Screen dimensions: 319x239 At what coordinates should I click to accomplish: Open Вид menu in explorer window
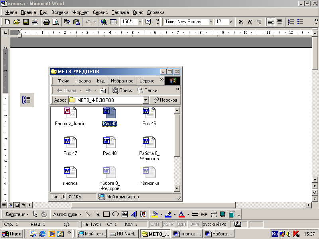point(100,81)
